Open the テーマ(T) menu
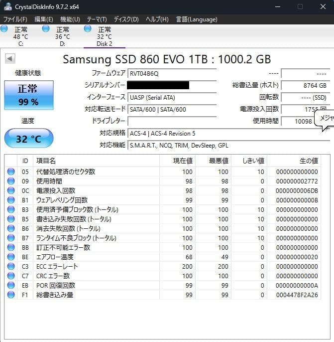This screenshot has height=342, width=334. tap(97, 19)
